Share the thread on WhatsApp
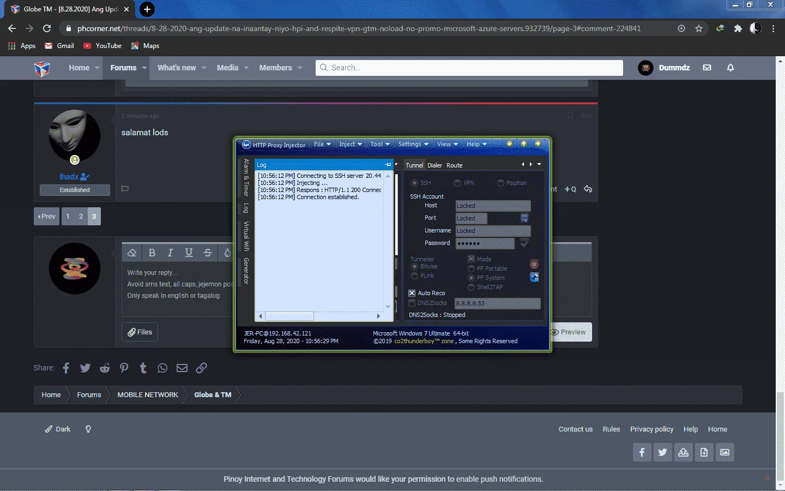The width and height of the screenshot is (785, 491). [162, 368]
